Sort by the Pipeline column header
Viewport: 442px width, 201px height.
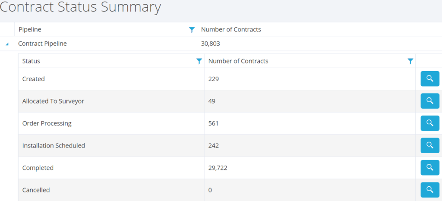[x=30, y=29]
